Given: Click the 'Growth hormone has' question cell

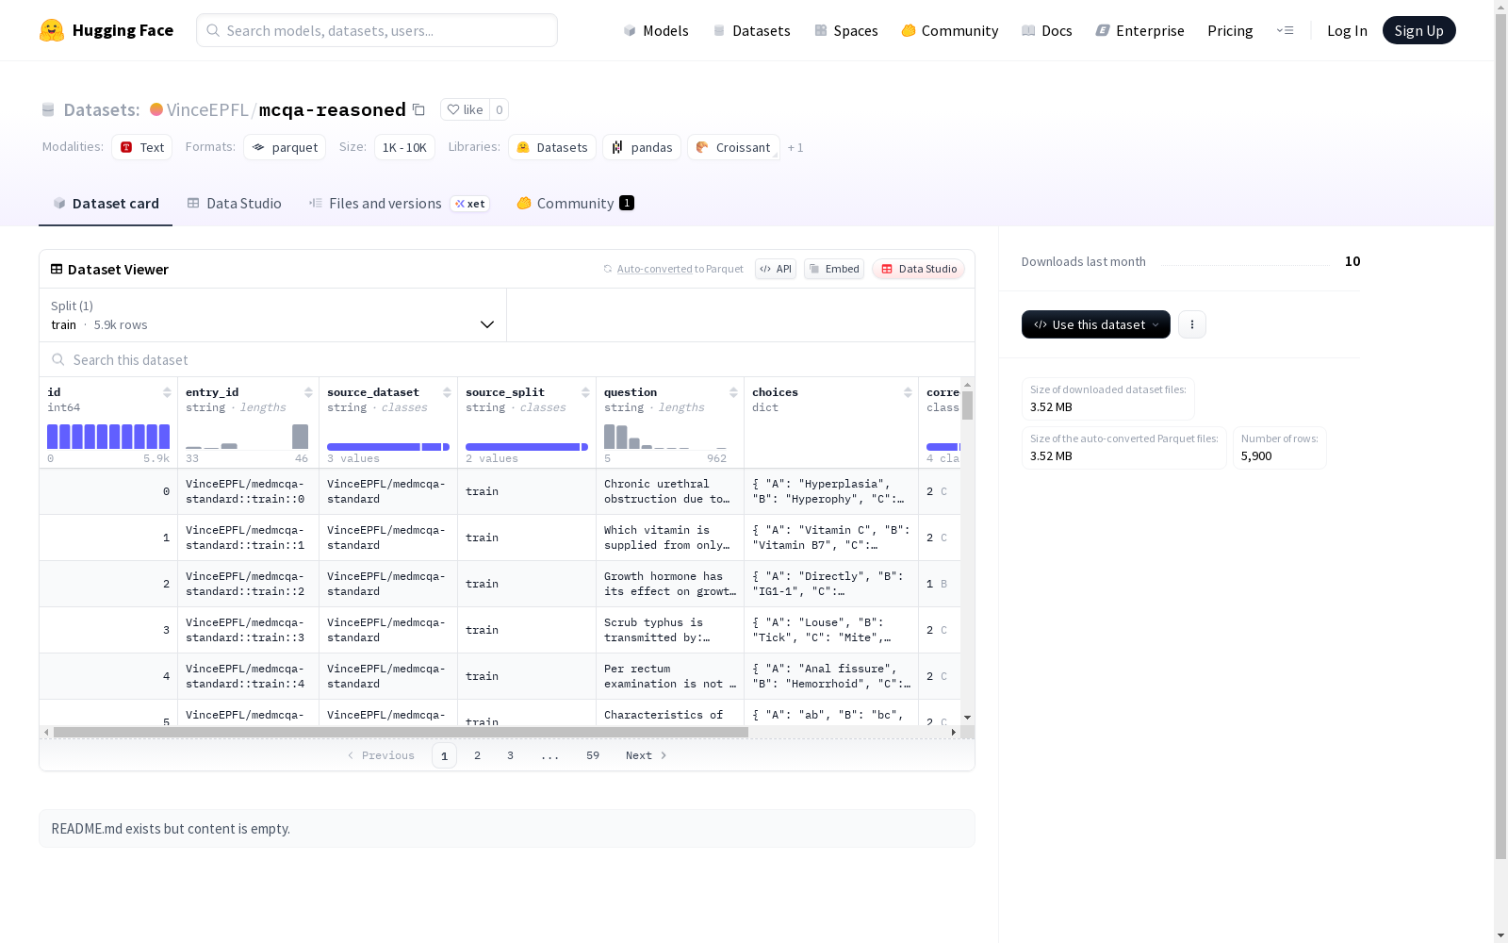Looking at the screenshot, I should pos(670,584).
